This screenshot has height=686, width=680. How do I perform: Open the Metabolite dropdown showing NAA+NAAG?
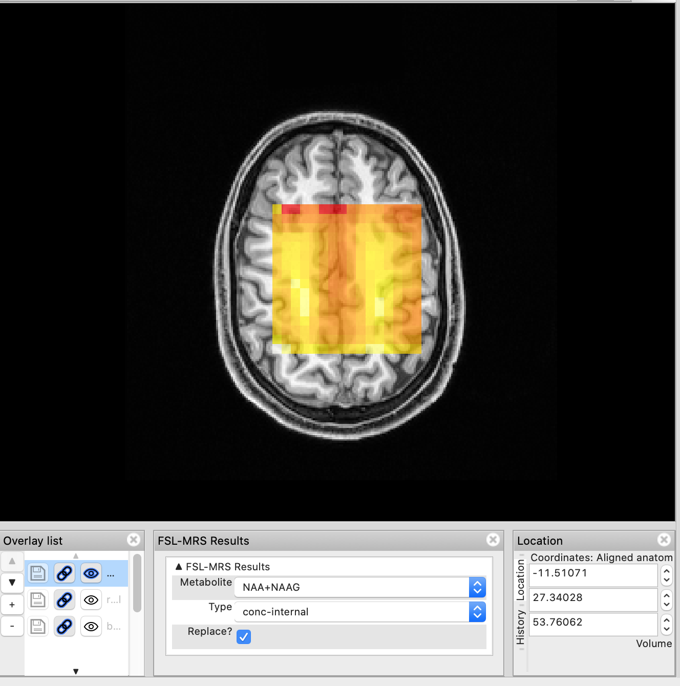click(359, 587)
